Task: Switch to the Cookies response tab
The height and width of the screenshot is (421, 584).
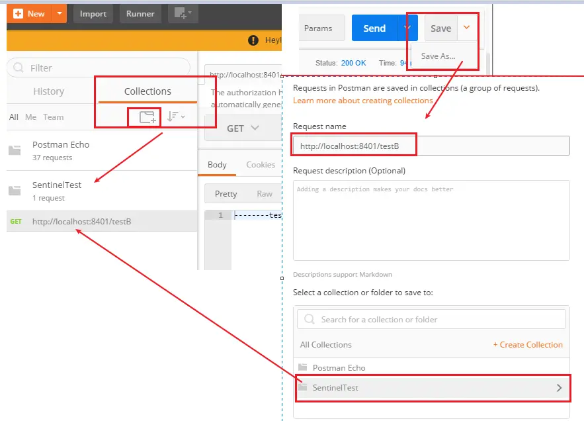Action: tap(261, 164)
